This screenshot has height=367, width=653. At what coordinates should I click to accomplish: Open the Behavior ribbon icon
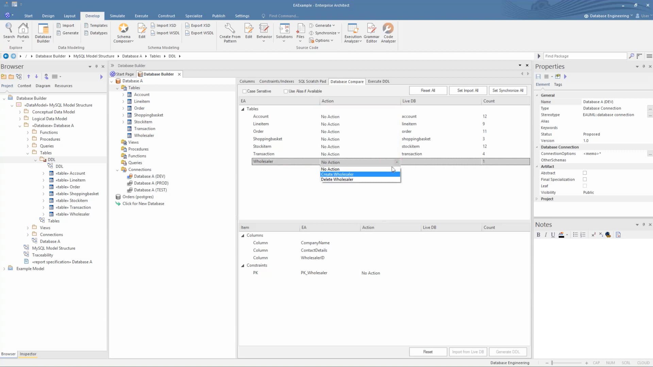pyautogui.click(x=264, y=33)
